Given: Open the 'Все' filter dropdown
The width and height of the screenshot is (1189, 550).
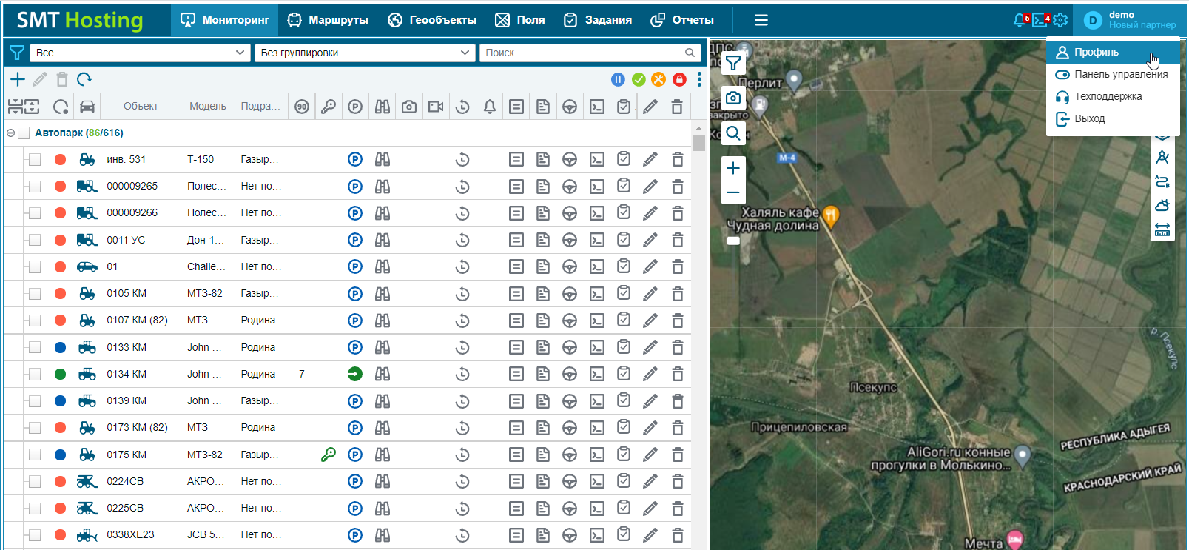Looking at the screenshot, I should click(x=140, y=53).
